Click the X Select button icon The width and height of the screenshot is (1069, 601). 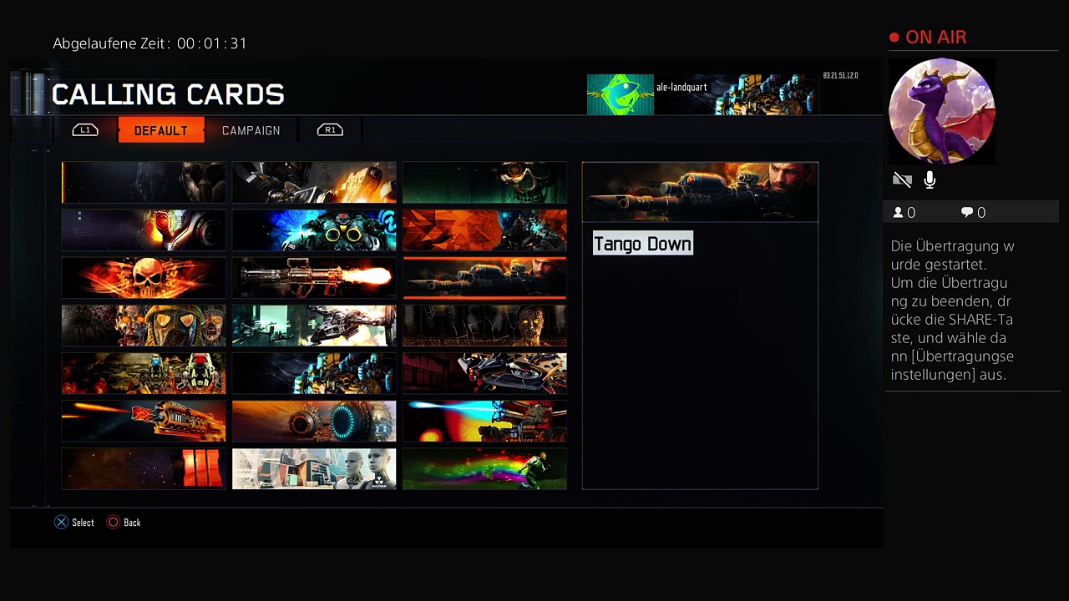pos(61,523)
